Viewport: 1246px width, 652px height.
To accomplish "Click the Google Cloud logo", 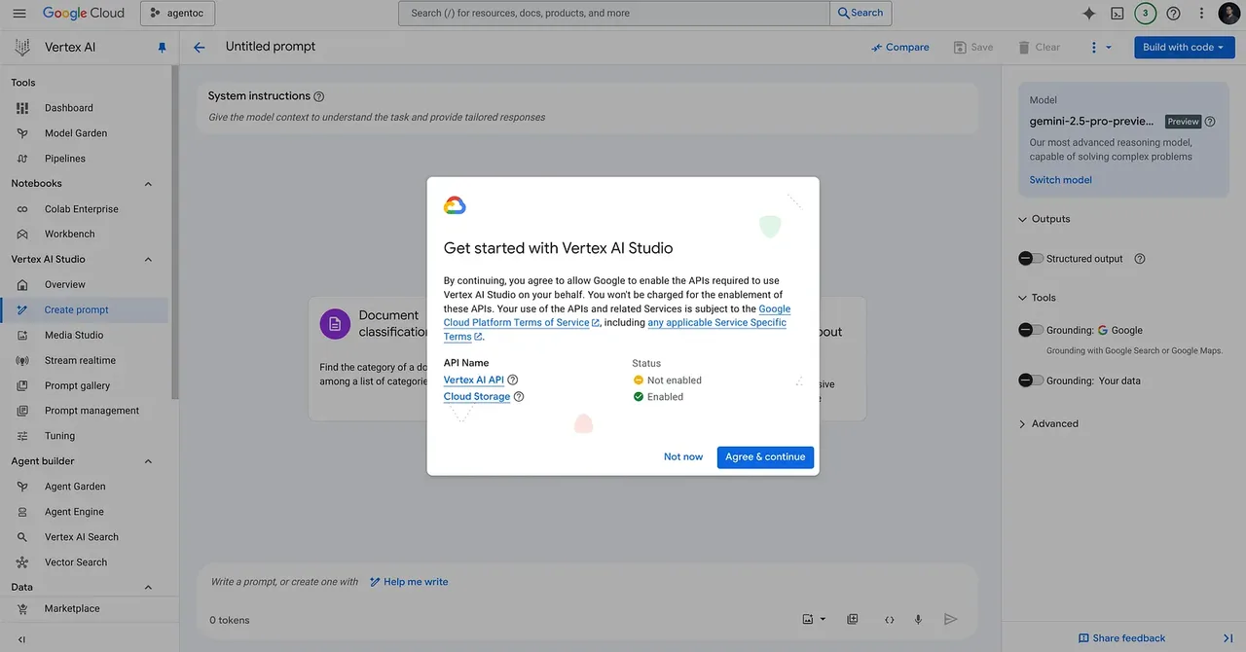I will point(84,14).
